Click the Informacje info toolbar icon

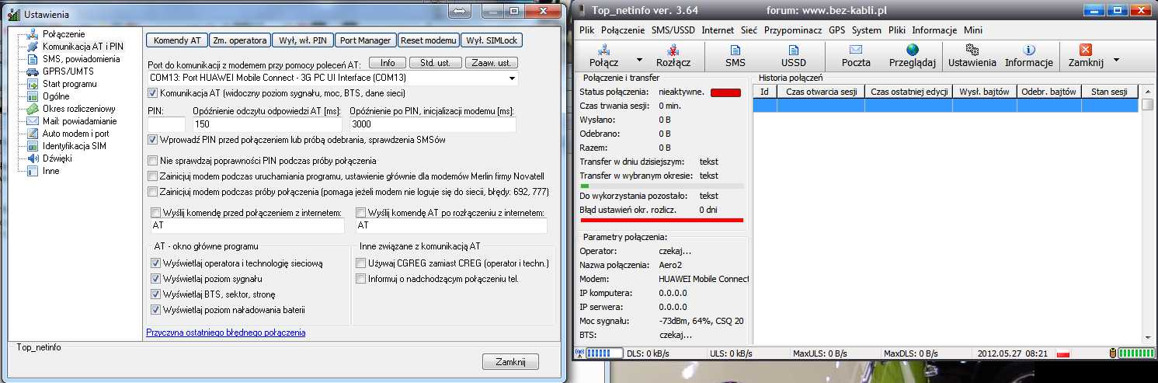[x=1029, y=50]
